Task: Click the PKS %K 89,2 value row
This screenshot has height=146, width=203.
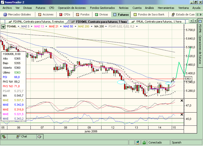Action: click(x=13, y=82)
